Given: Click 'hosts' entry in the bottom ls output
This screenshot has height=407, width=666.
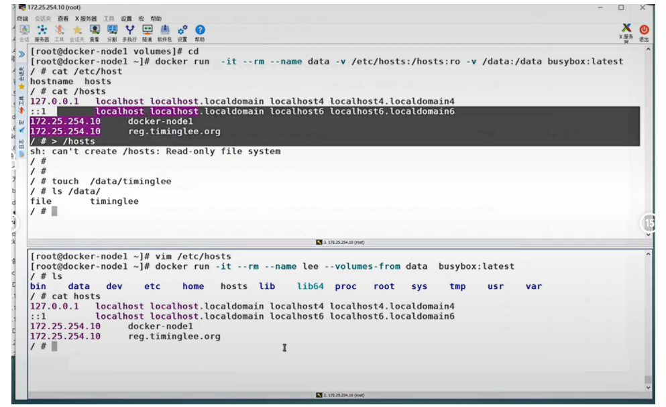Looking at the screenshot, I should coord(234,286).
